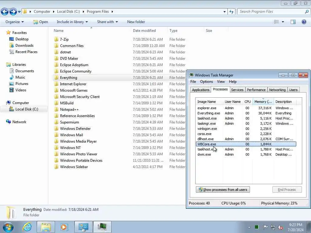Sort processes by Memory column
311x233 pixels.
click(x=263, y=102)
